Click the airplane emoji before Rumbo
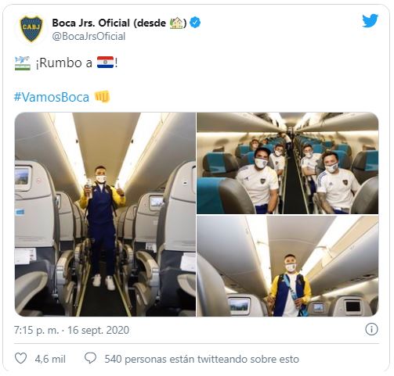The image size is (394, 376). coord(23,63)
